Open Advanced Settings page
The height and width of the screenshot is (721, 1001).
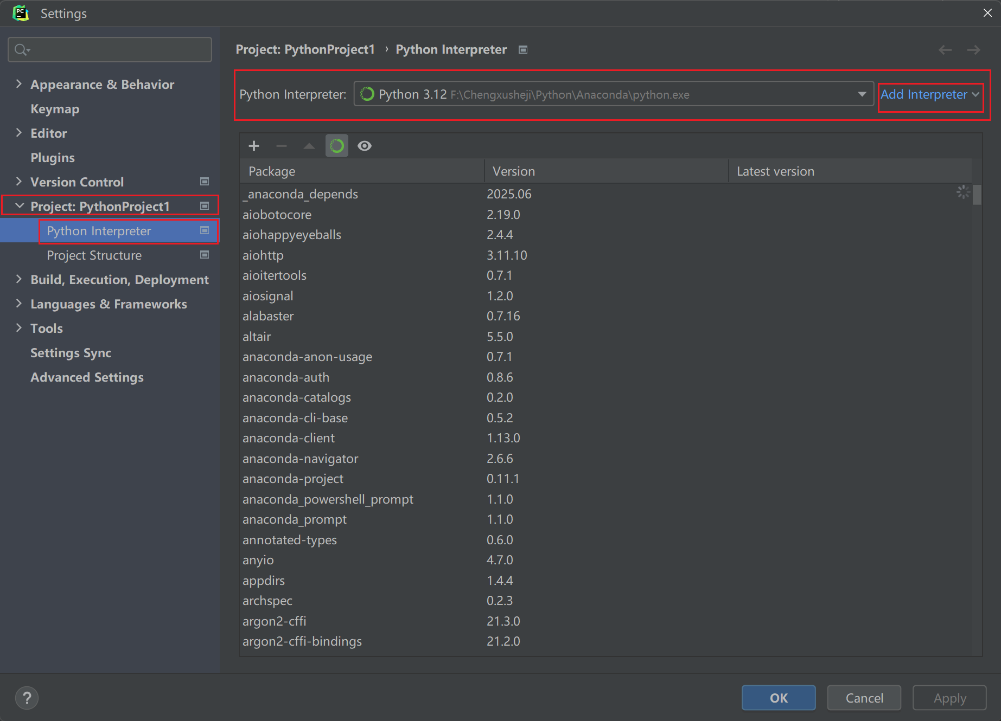point(87,377)
